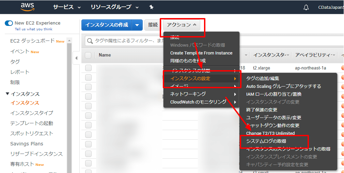Screen dimensions: 344x173
Task: Open 制限 sidebar link
Action: click(x=15, y=82)
